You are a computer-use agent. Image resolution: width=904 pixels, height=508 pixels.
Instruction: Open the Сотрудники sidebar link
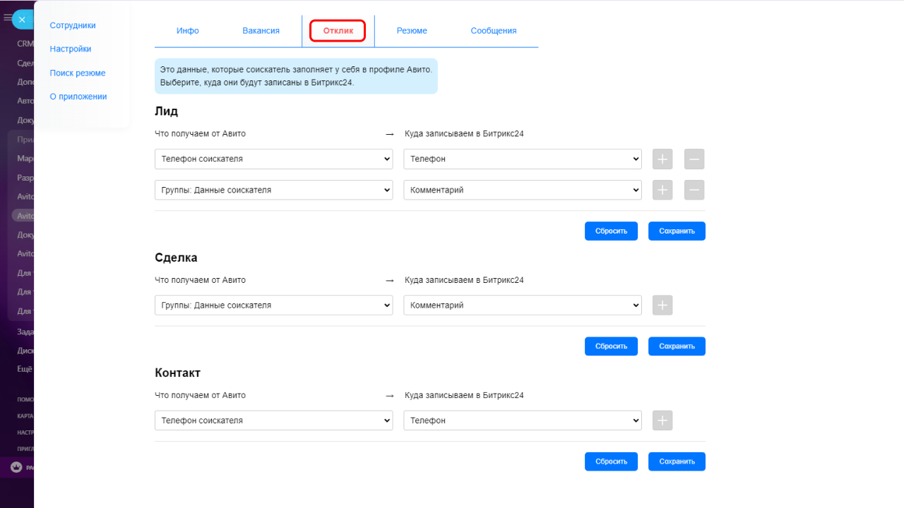73,25
